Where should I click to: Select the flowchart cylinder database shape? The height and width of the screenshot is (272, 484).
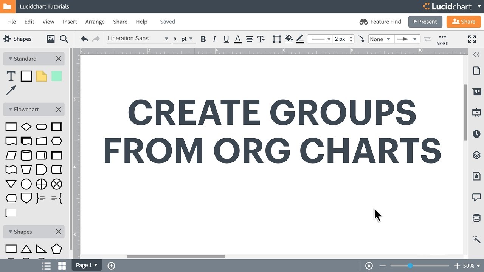coord(26,155)
